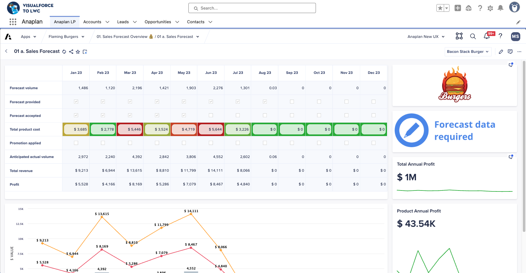
Task: Open the Leads tab
Action: point(123,22)
